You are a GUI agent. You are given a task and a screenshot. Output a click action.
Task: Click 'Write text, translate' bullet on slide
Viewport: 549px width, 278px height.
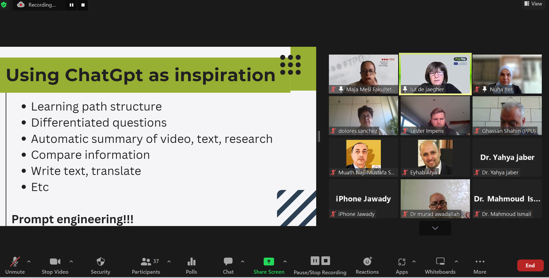click(x=86, y=171)
